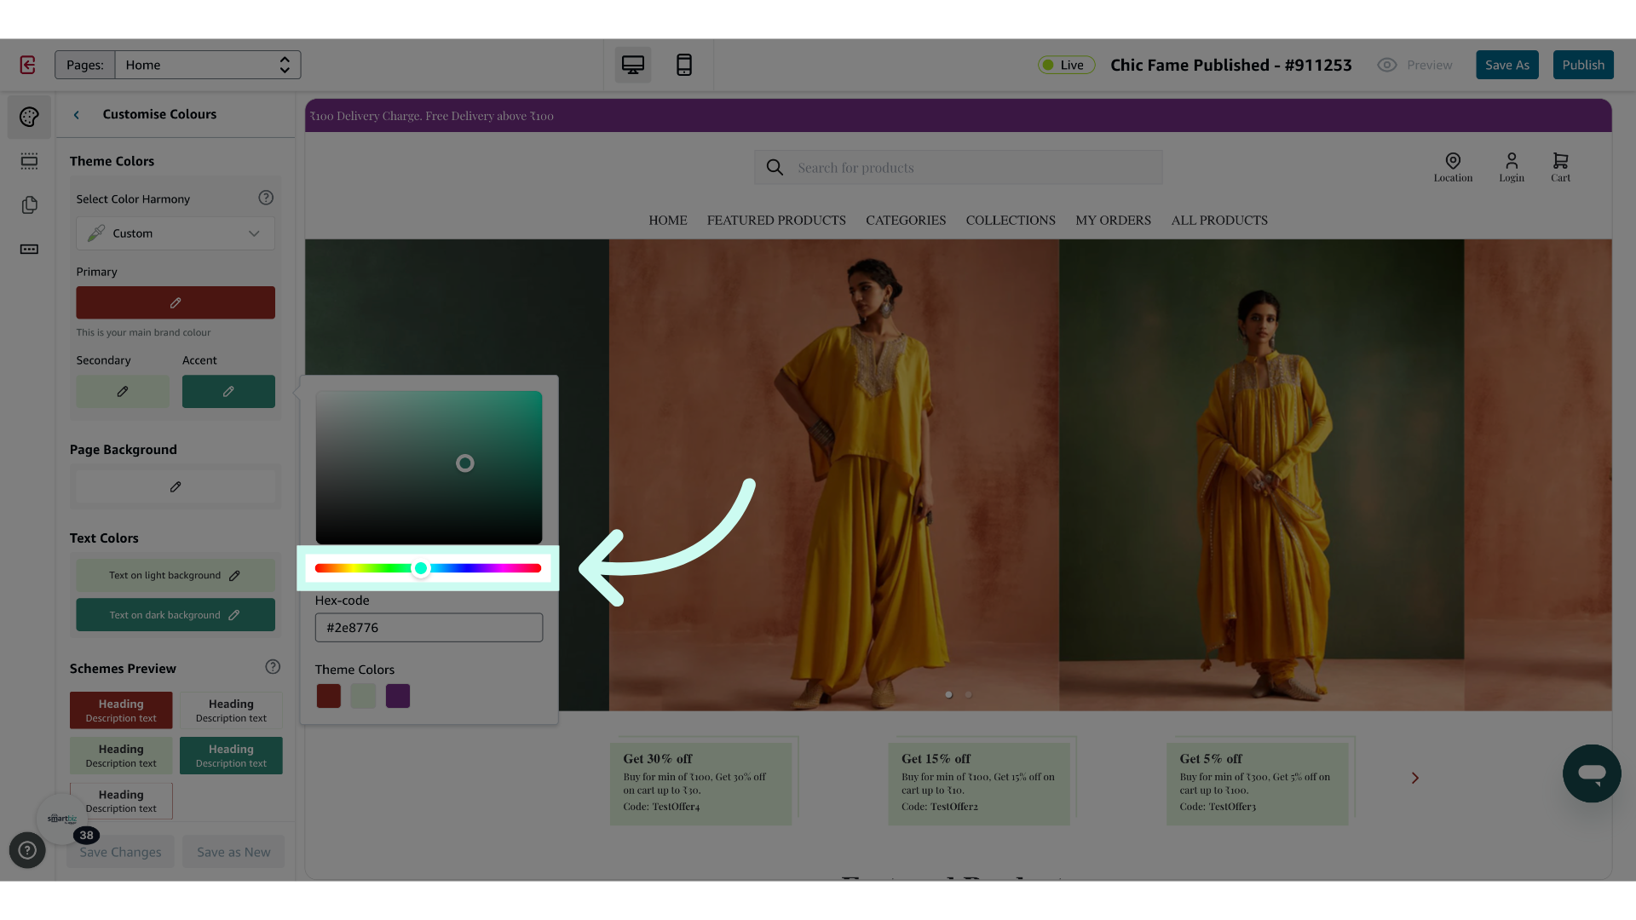Edit Text on dark background colour
Image resolution: width=1636 pixels, height=920 pixels.
click(176, 615)
